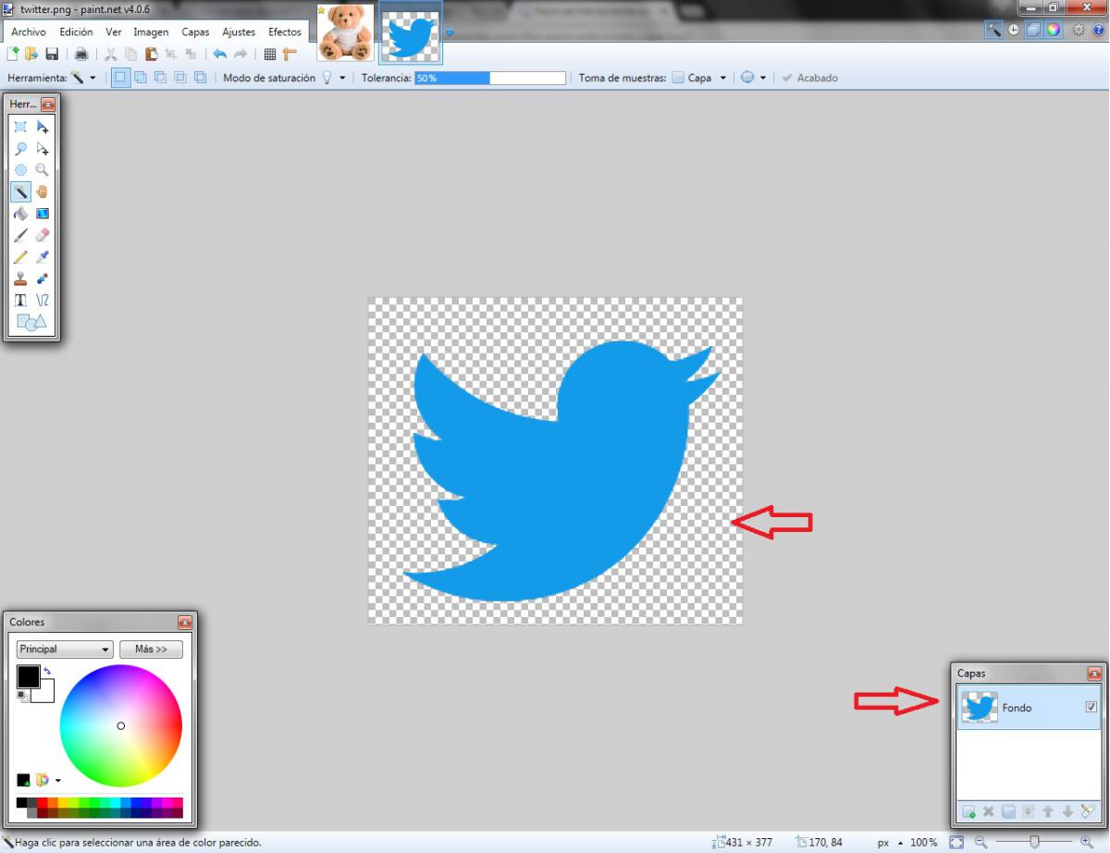This screenshot has height=853, width=1110.
Task: Select the Magic Wand tool in Herramientas
Action: 20,192
